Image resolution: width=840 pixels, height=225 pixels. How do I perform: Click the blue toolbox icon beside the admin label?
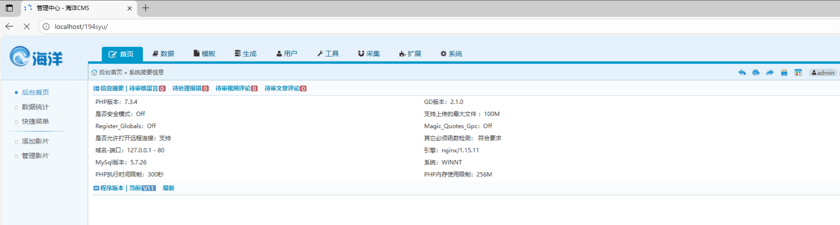pyautogui.click(x=784, y=73)
